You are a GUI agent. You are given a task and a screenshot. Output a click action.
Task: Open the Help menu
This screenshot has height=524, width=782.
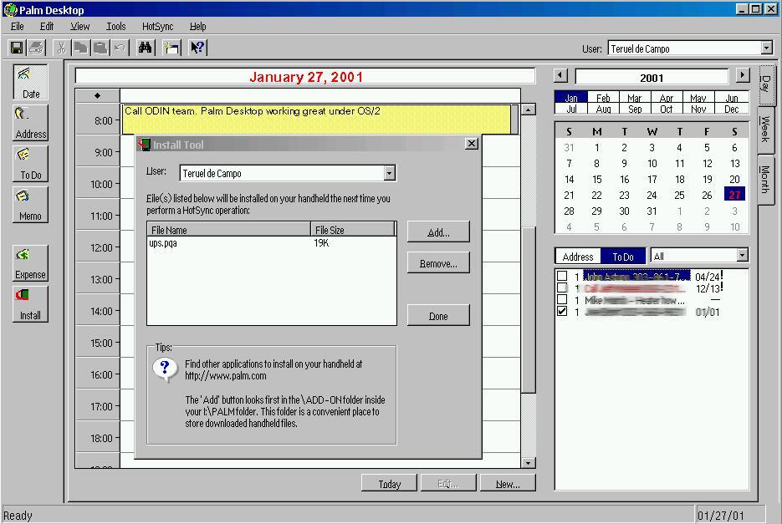pyautogui.click(x=197, y=27)
